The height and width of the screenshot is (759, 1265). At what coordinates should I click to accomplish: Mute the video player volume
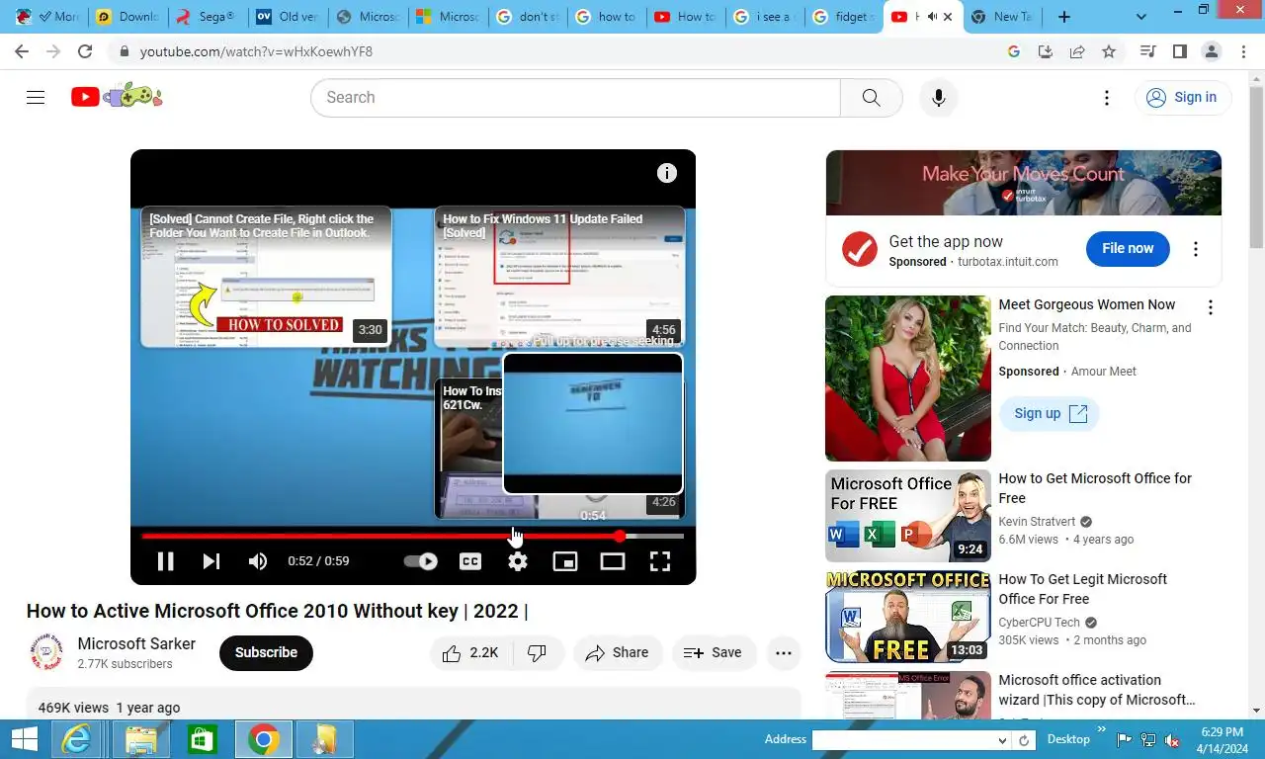click(x=258, y=561)
